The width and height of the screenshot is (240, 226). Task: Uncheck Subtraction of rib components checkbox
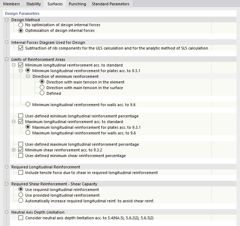(21, 48)
